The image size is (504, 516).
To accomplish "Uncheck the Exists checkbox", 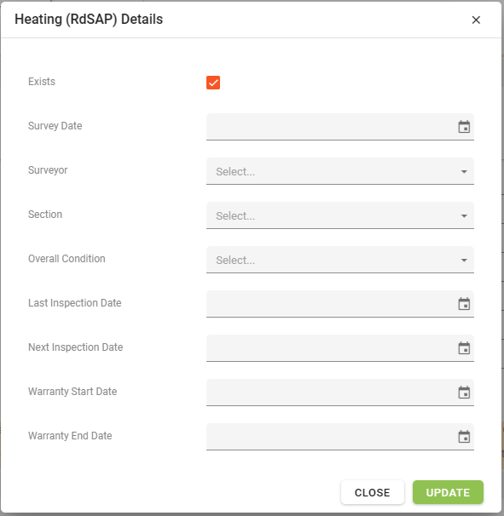I will pos(213,83).
